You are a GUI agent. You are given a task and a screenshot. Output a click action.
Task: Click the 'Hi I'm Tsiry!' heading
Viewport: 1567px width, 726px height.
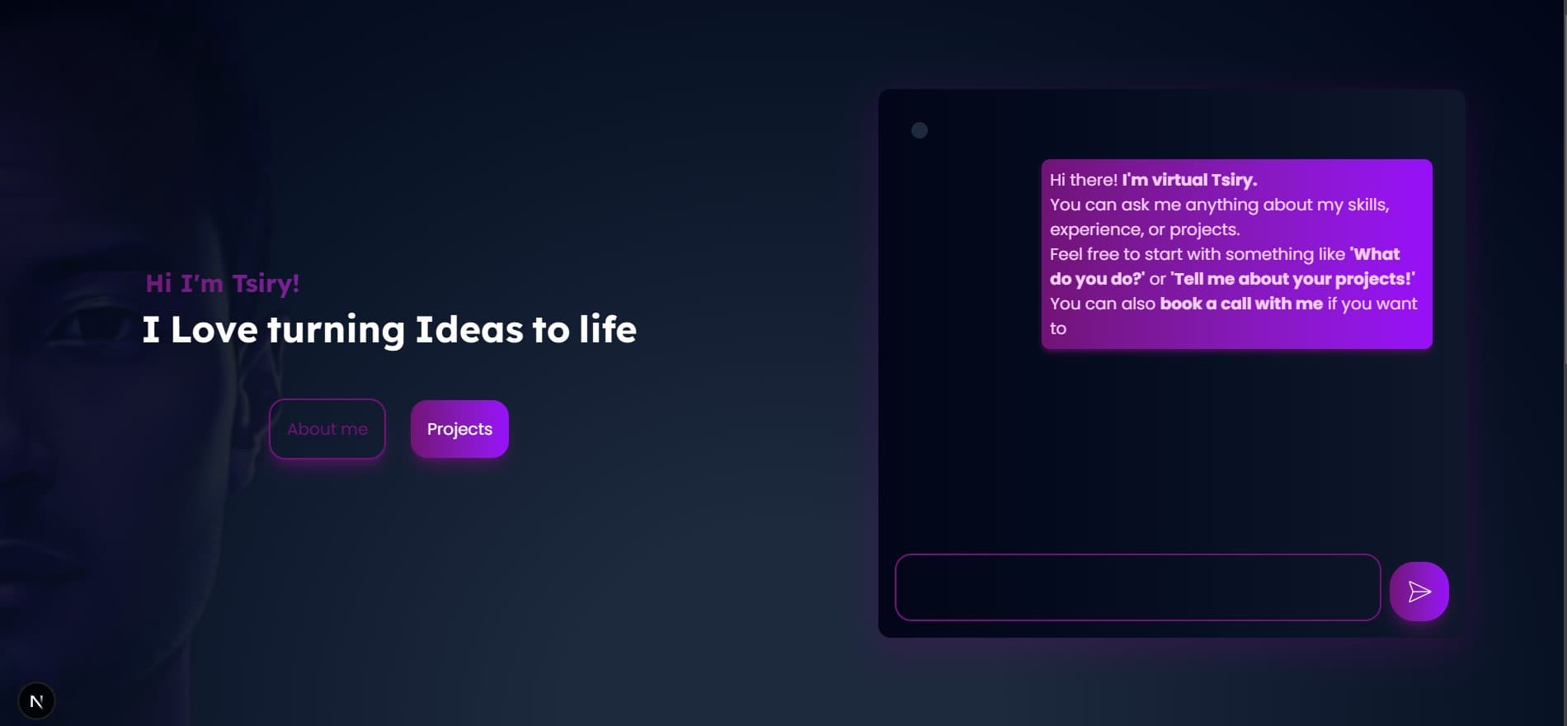(x=223, y=284)
